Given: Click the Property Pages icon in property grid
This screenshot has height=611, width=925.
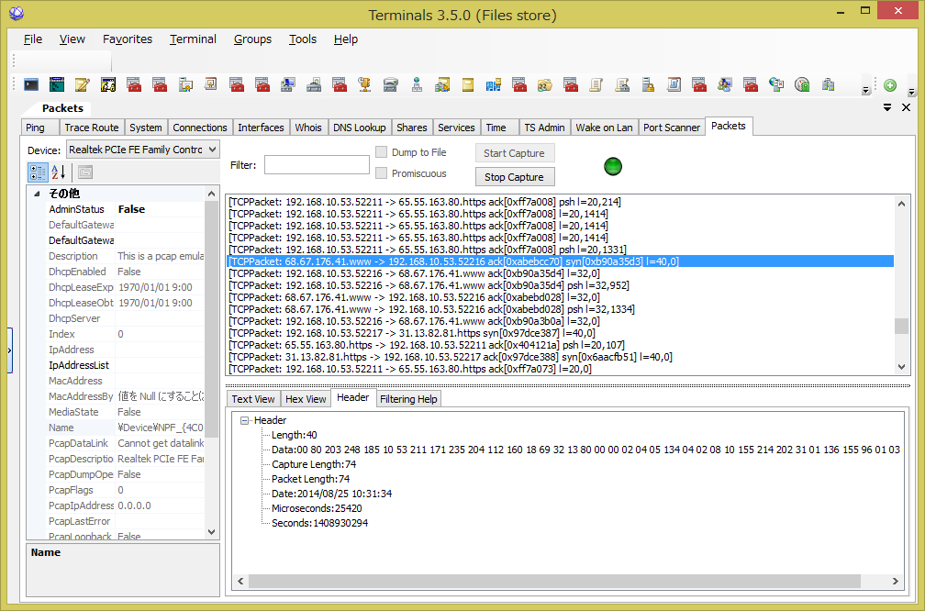Looking at the screenshot, I should [x=84, y=172].
